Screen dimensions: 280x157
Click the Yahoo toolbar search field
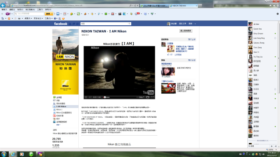pos(29,14)
